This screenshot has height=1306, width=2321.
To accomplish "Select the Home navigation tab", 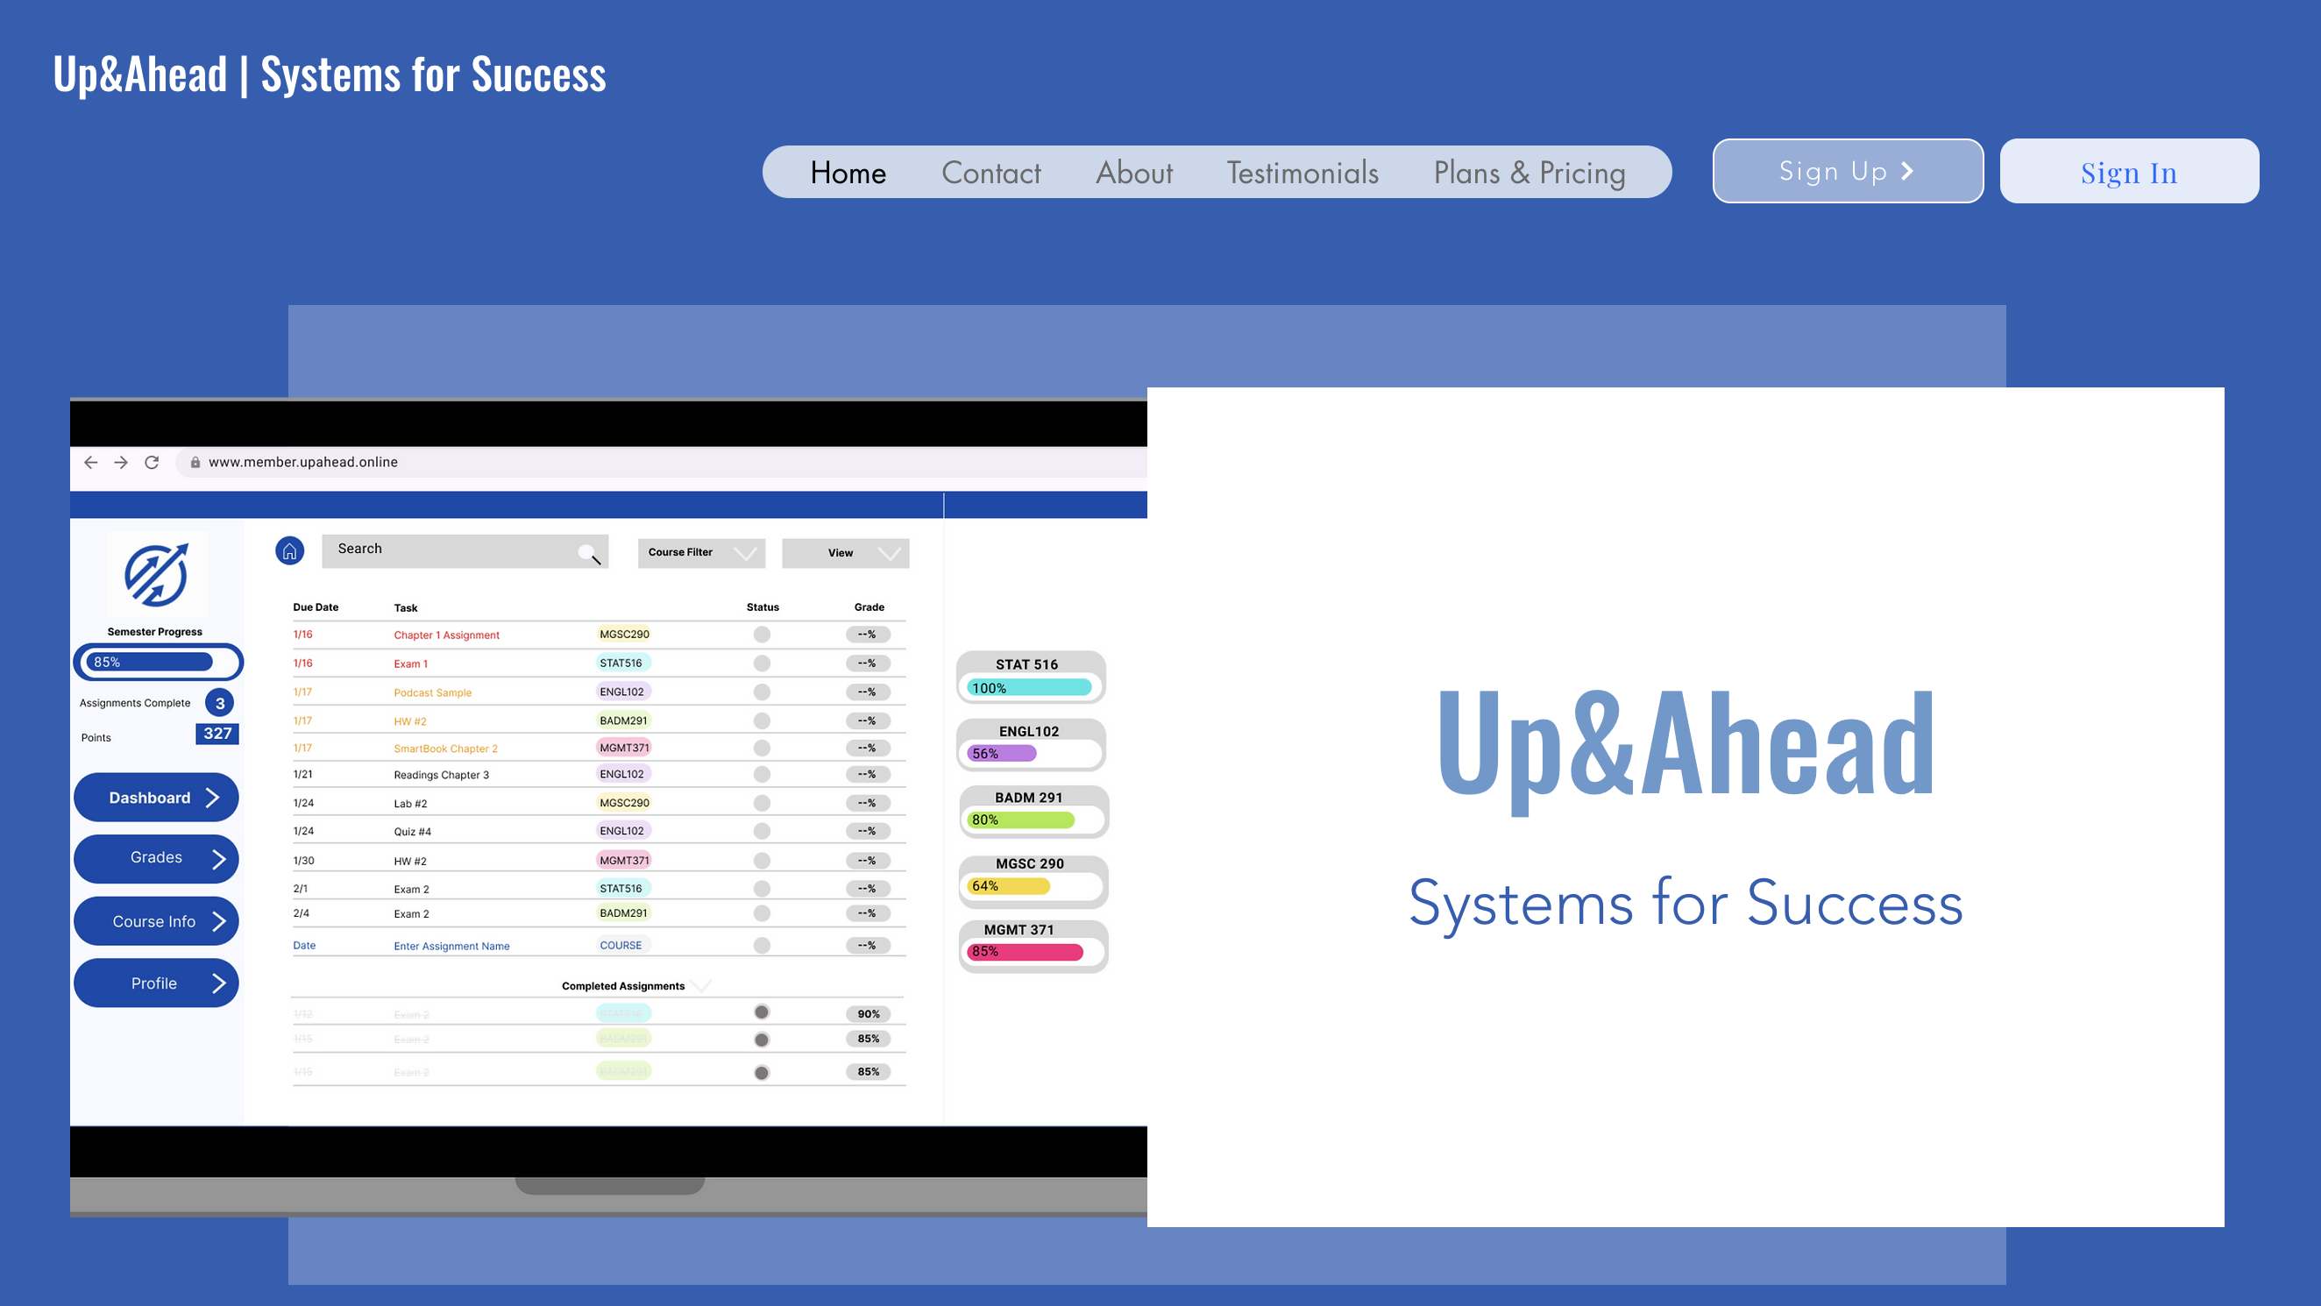I will pyautogui.click(x=848, y=171).
